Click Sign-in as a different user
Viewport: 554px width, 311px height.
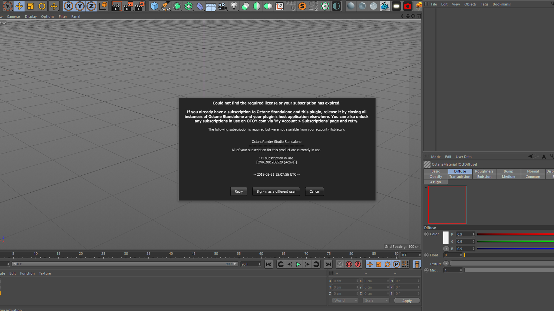pos(276,191)
